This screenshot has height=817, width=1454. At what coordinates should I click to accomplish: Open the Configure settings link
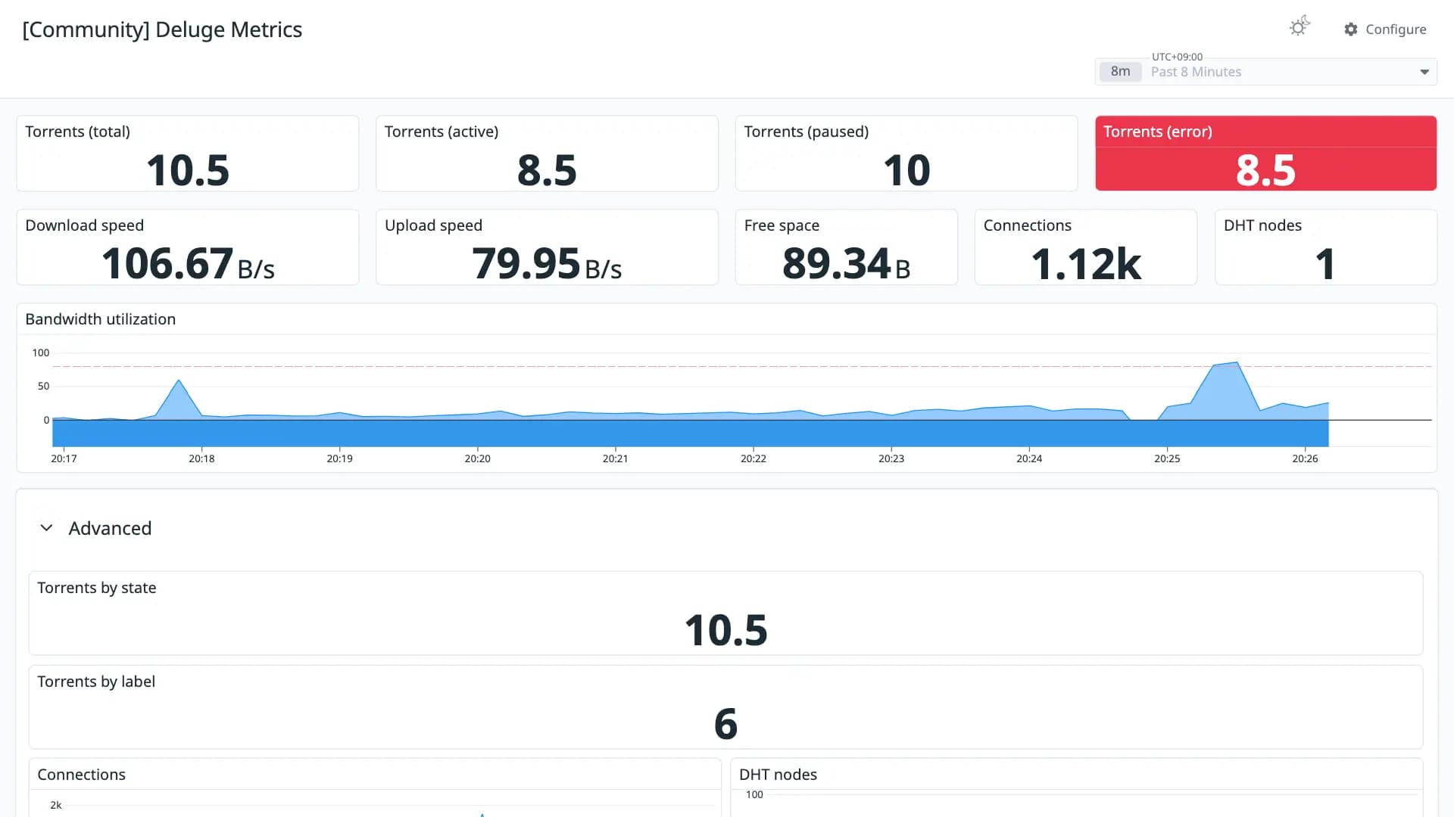click(1385, 30)
